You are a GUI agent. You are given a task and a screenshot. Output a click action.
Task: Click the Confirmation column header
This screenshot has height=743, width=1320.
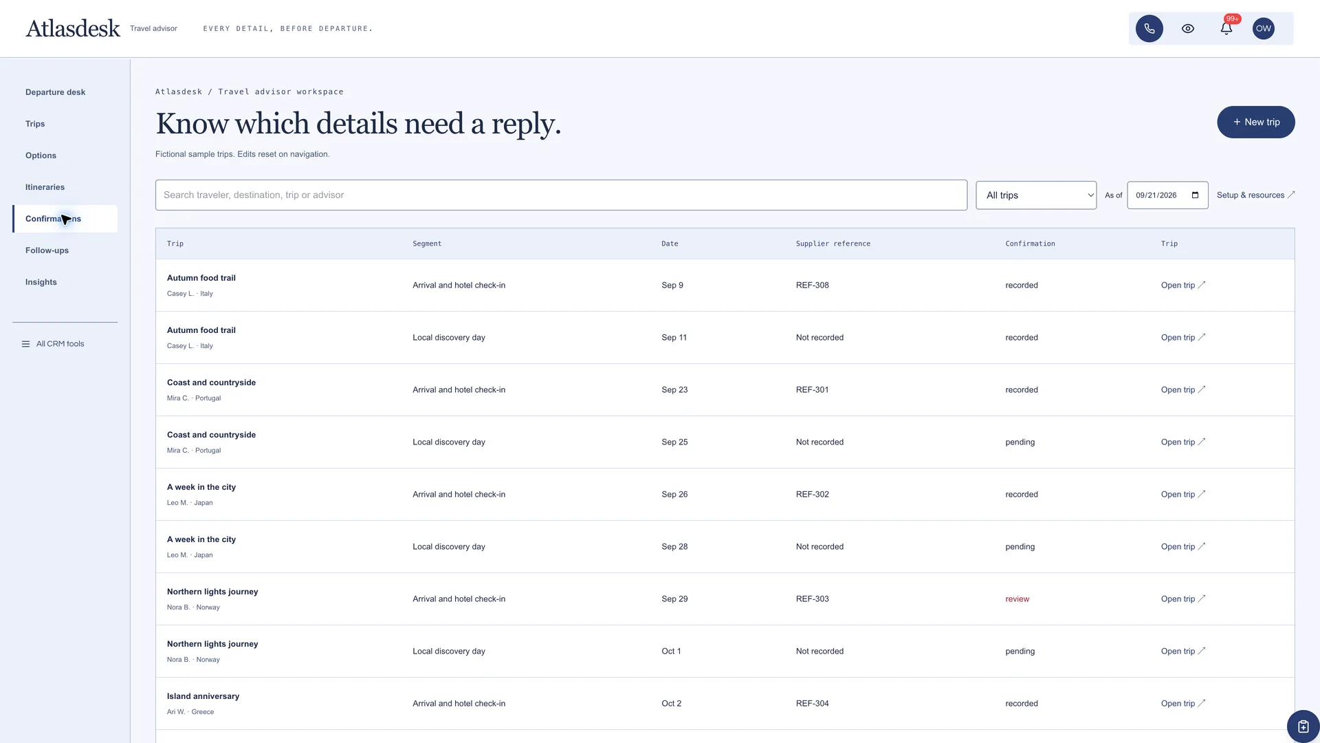click(x=1030, y=244)
